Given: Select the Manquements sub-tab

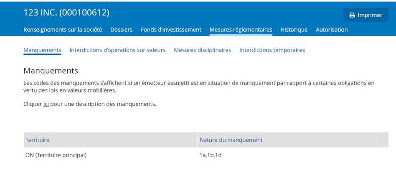Looking at the screenshot, I should (42, 50).
